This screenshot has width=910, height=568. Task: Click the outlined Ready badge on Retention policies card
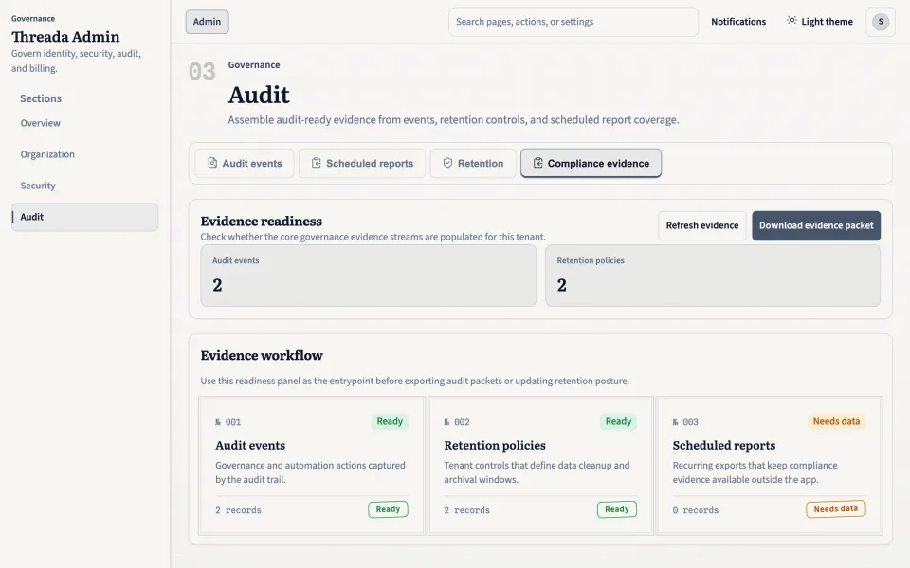[x=616, y=509]
